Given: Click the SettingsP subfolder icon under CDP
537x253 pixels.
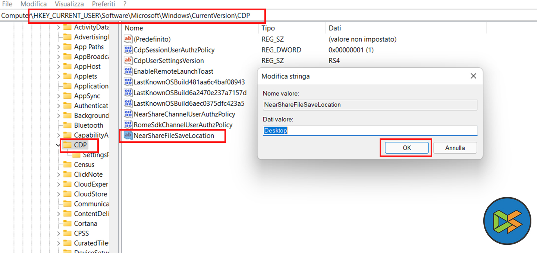Looking at the screenshot, I should click(x=76, y=155).
